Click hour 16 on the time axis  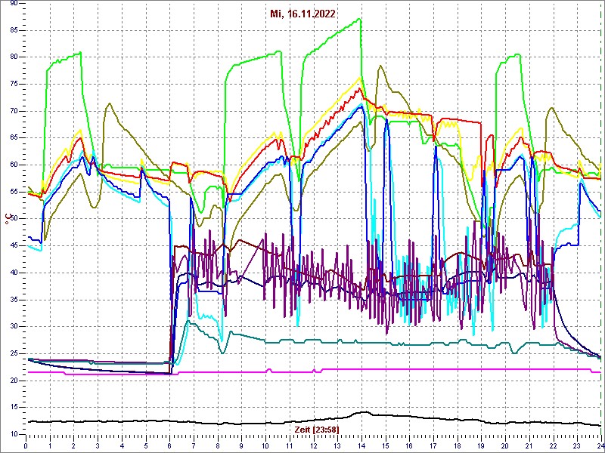pos(409,446)
